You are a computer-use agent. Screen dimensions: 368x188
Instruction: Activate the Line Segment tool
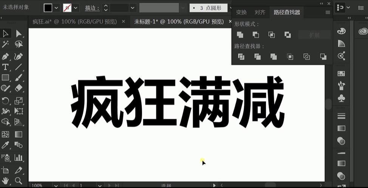(19, 67)
